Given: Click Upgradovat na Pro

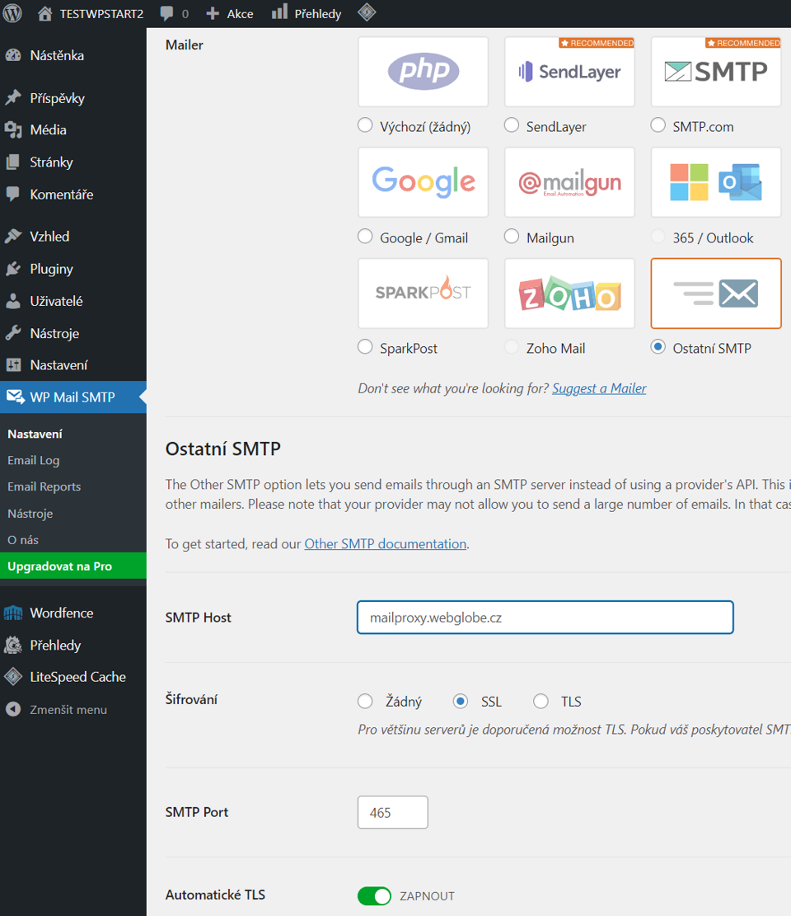Looking at the screenshot, I should (73, 566).
